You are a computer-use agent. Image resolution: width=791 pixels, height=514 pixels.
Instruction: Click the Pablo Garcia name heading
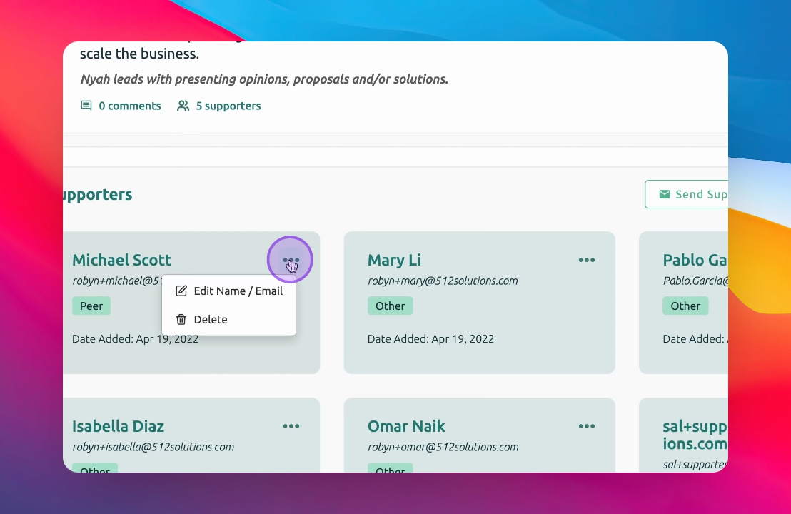click(x=695, y=260)
